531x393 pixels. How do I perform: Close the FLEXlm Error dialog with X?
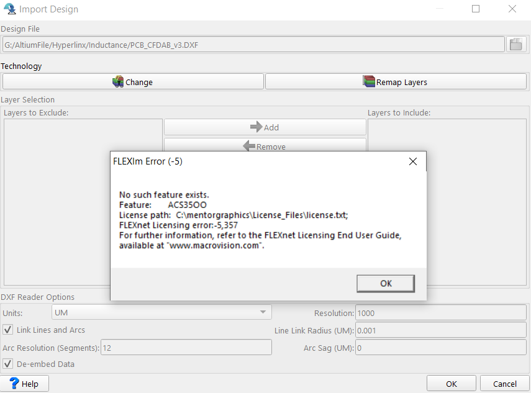tap(413, 161)
